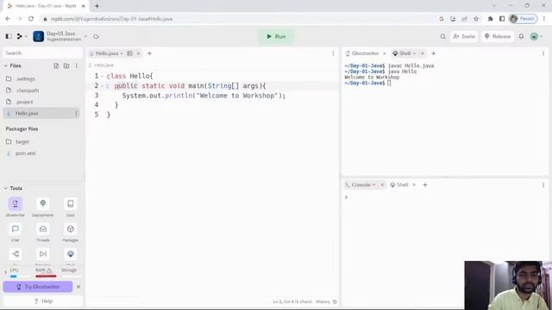Open Hello.java tab dropdown arrow
The width and height of the screenshot is (552, 310).
[122, 53]
